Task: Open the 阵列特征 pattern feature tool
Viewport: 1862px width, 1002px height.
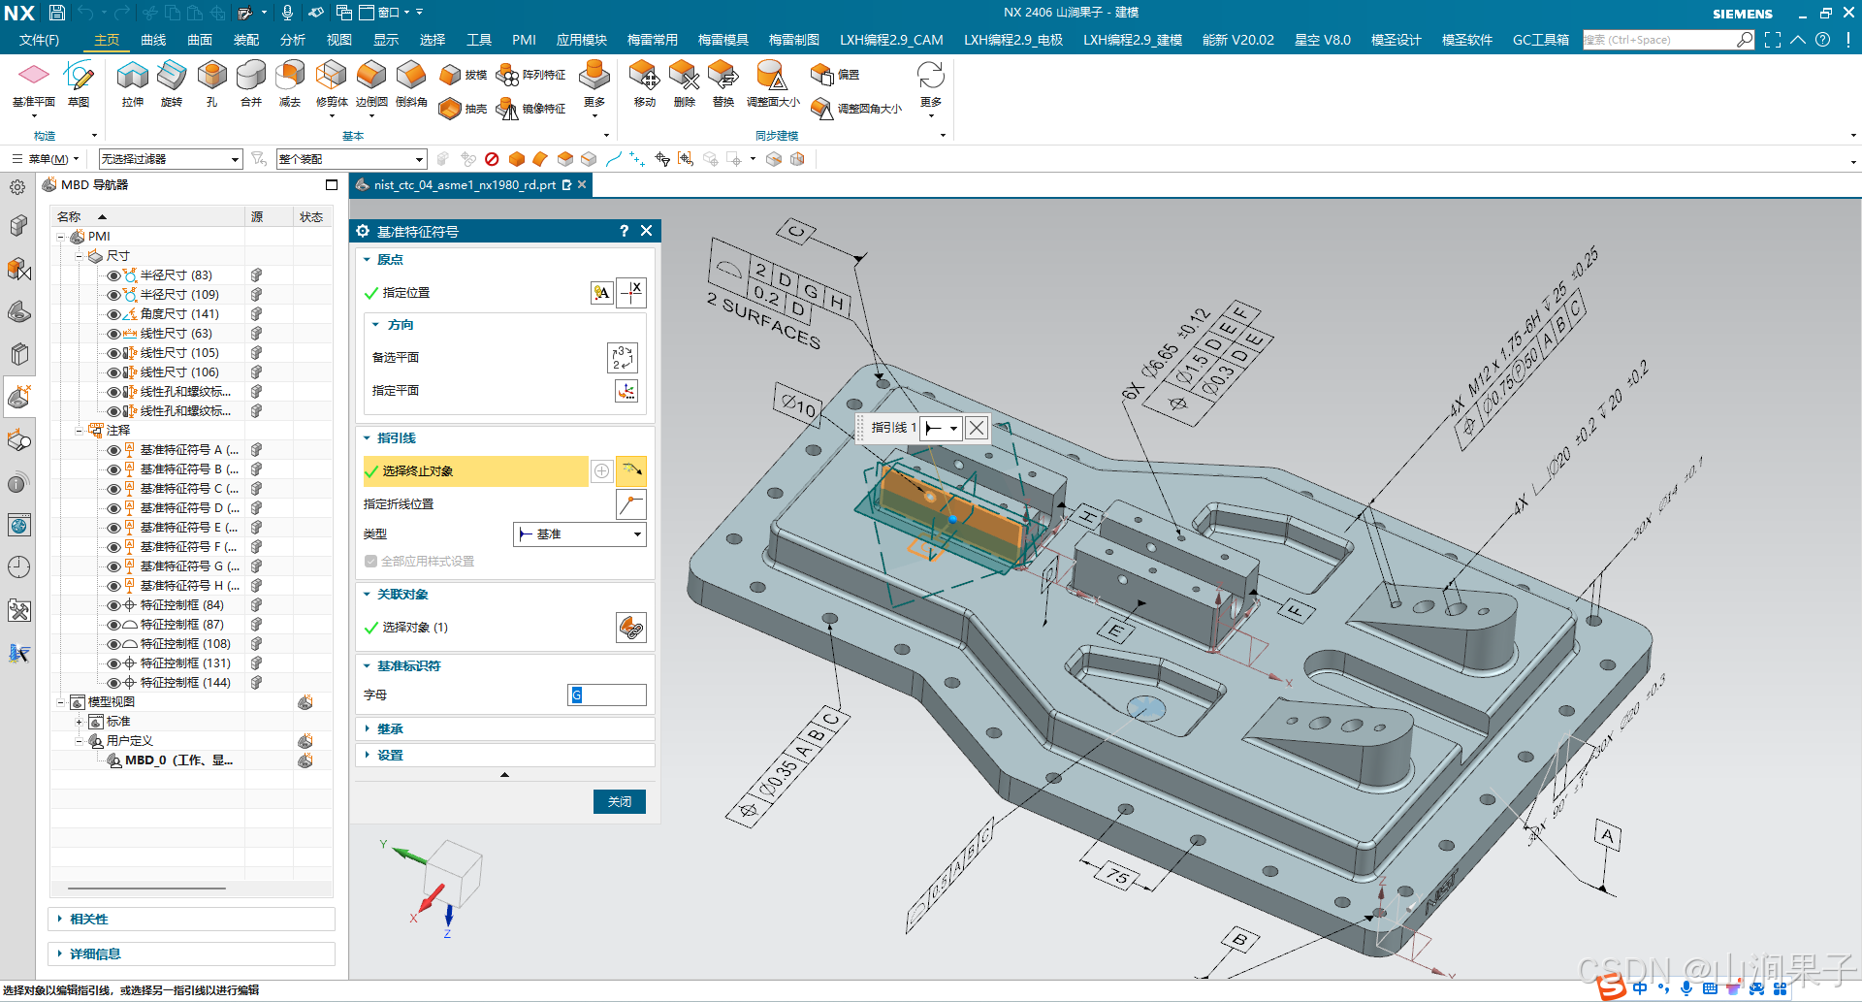Action: coord(530,75)
